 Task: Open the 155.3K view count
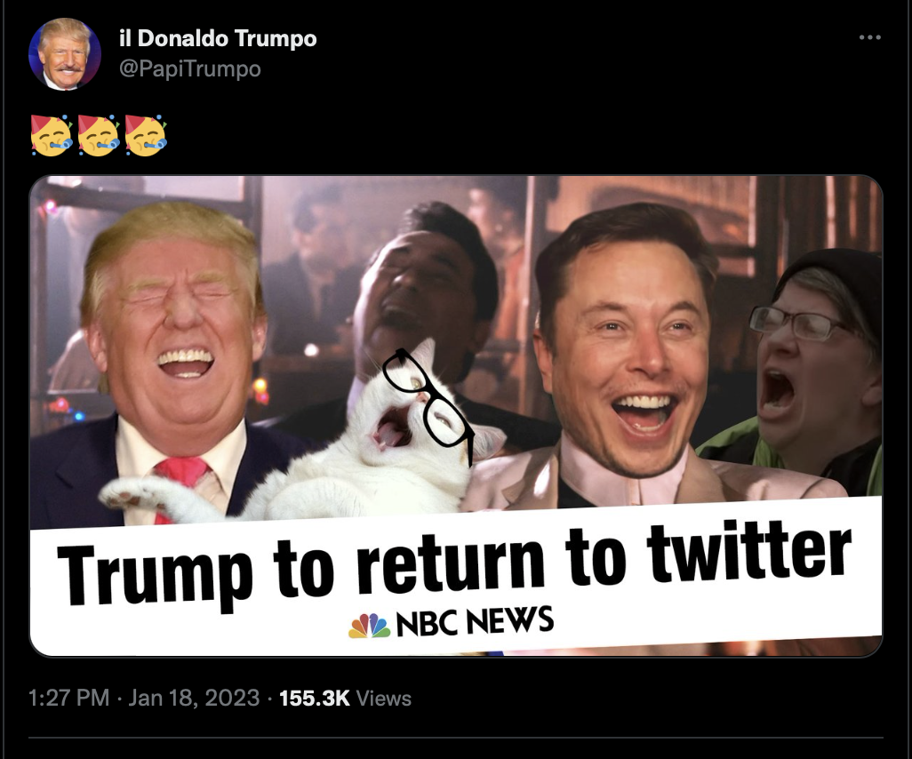click(x=315, y=698)
